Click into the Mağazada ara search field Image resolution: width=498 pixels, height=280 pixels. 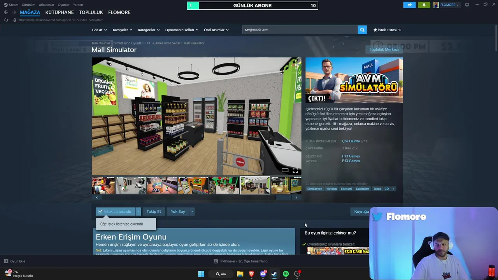tap(300, 30)
